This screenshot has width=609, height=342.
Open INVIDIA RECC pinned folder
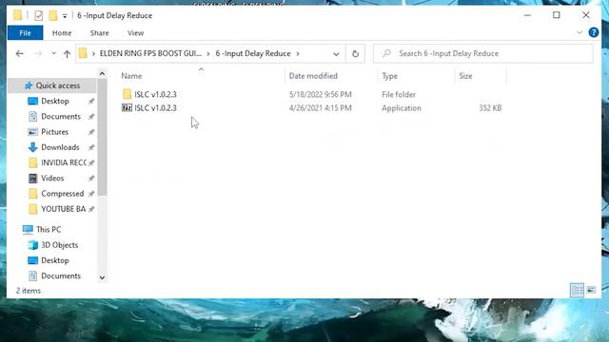click(64, 162)
